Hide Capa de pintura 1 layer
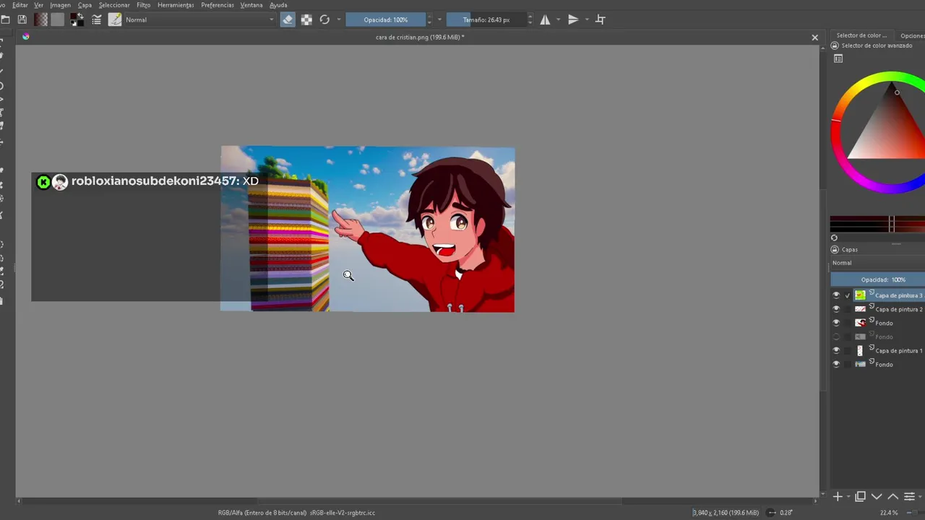This screenshot has height=520, width=925. [836, 350]
